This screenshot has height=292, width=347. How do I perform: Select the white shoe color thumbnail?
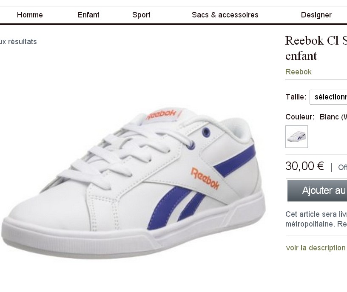(x=296, y=136)
